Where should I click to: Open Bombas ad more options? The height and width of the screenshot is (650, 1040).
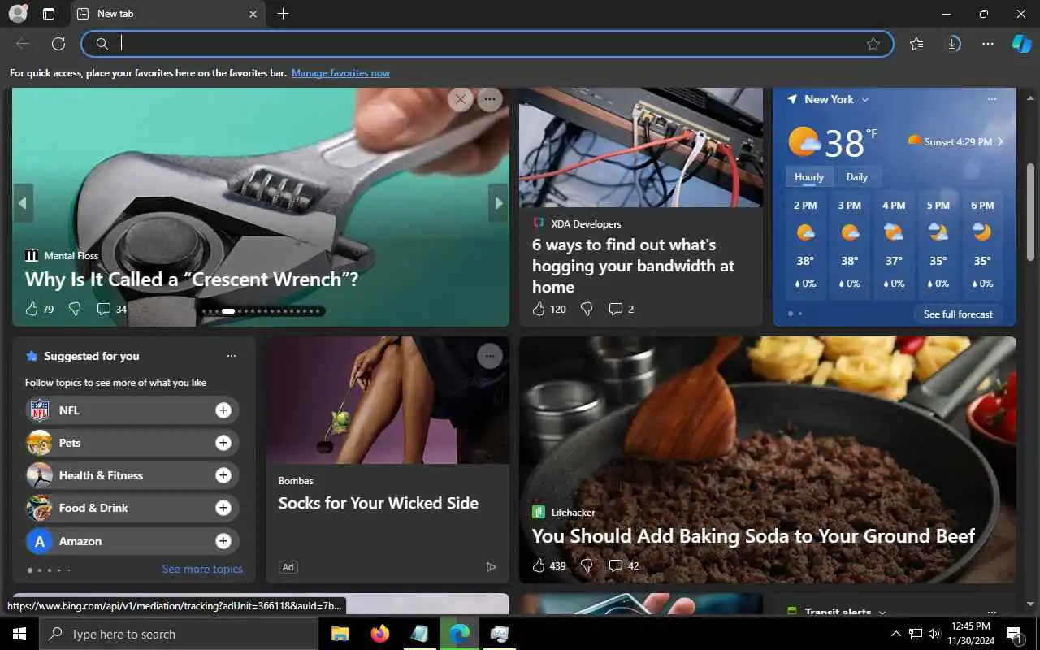[x=489, y=355]
